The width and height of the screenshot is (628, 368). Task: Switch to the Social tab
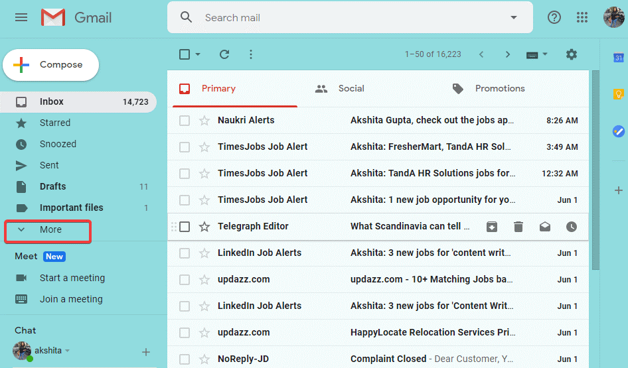tap(351, 88)
